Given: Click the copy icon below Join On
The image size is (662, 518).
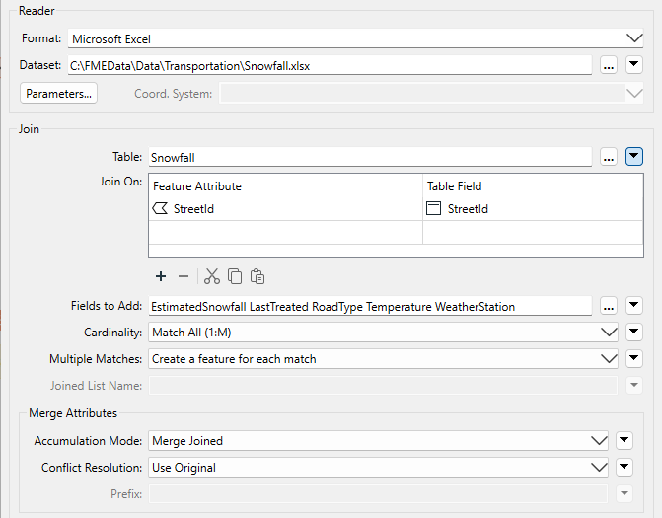Looking at the screenshot, I should click(x=235, y=276).
